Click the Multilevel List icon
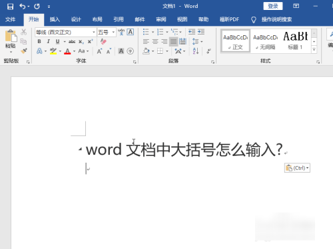 click(174, 32)
